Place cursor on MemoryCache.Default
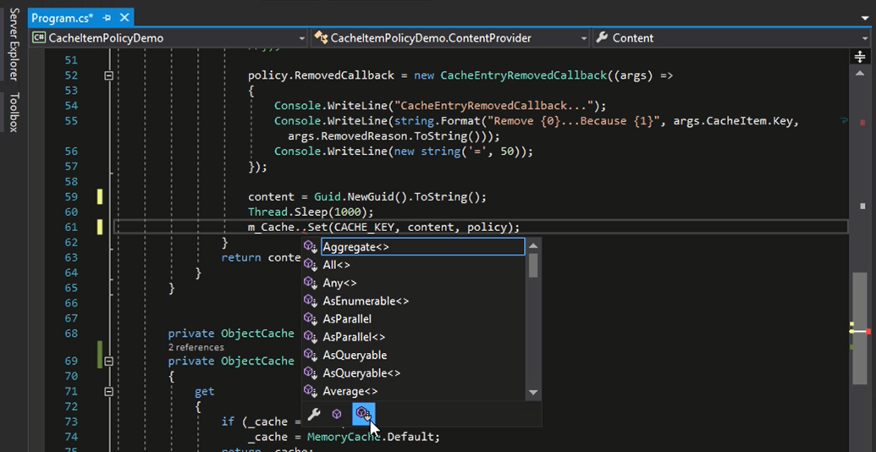The height and width of the screenshot is (452, 876). (x=373, y=437)
